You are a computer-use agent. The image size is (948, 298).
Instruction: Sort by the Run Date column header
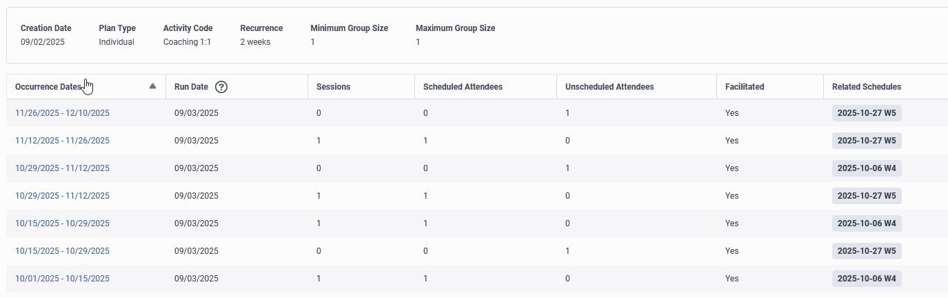point(191,87)
